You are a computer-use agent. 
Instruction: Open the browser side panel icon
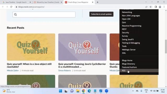(156, 7)
